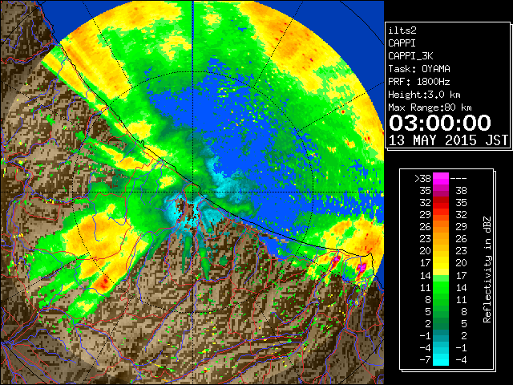Click the 'Height:3.0 km' label
Viewport: 513px width, 385px height.
pos(424,95)
